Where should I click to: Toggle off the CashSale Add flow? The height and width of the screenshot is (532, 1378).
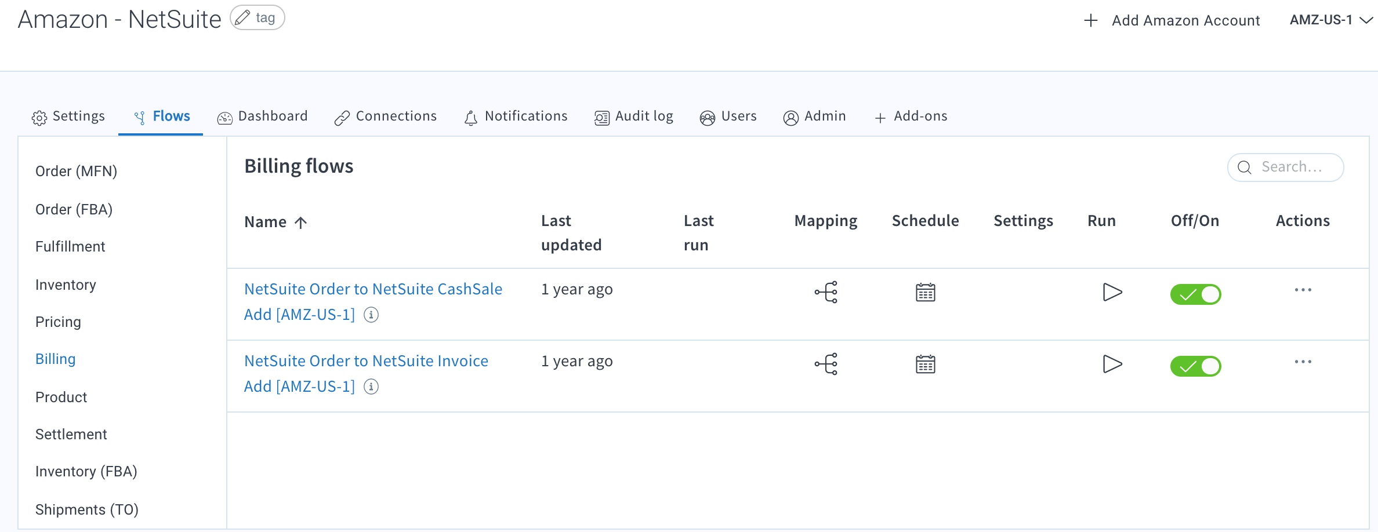point(1195,294)
